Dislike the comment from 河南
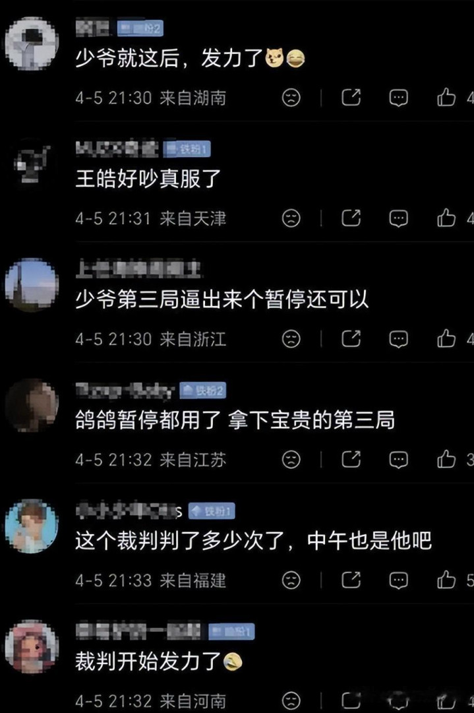474x713 pixels. coord(291,700)
